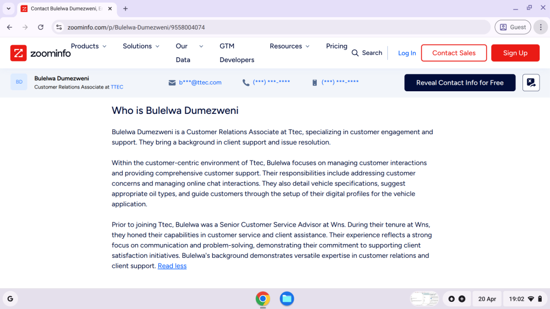Open the TTEC company link
The image size is (550, 309).
117,87
